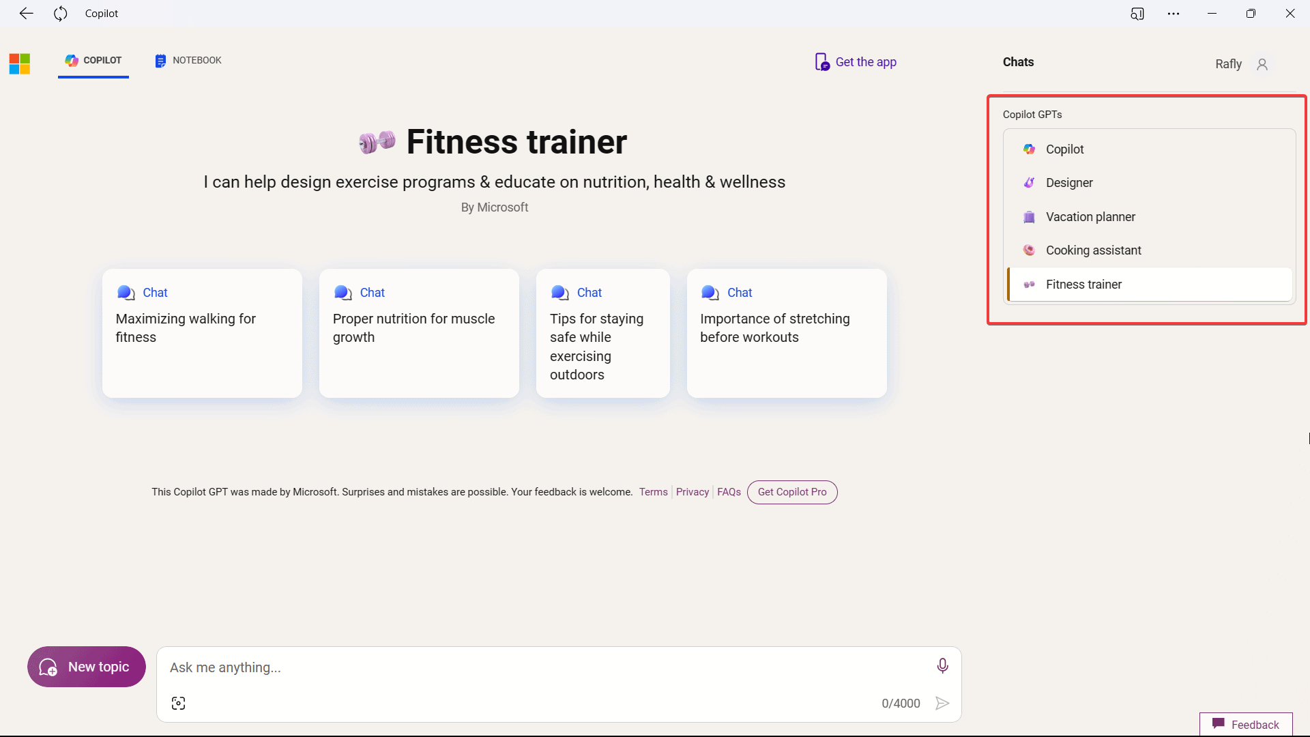The image size is (1310, 737).
Task: Click the Windows logo in the corner
Action: 19,63
